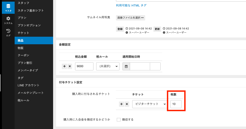Open クーポン in the sidebar menu

click(24, 55)
